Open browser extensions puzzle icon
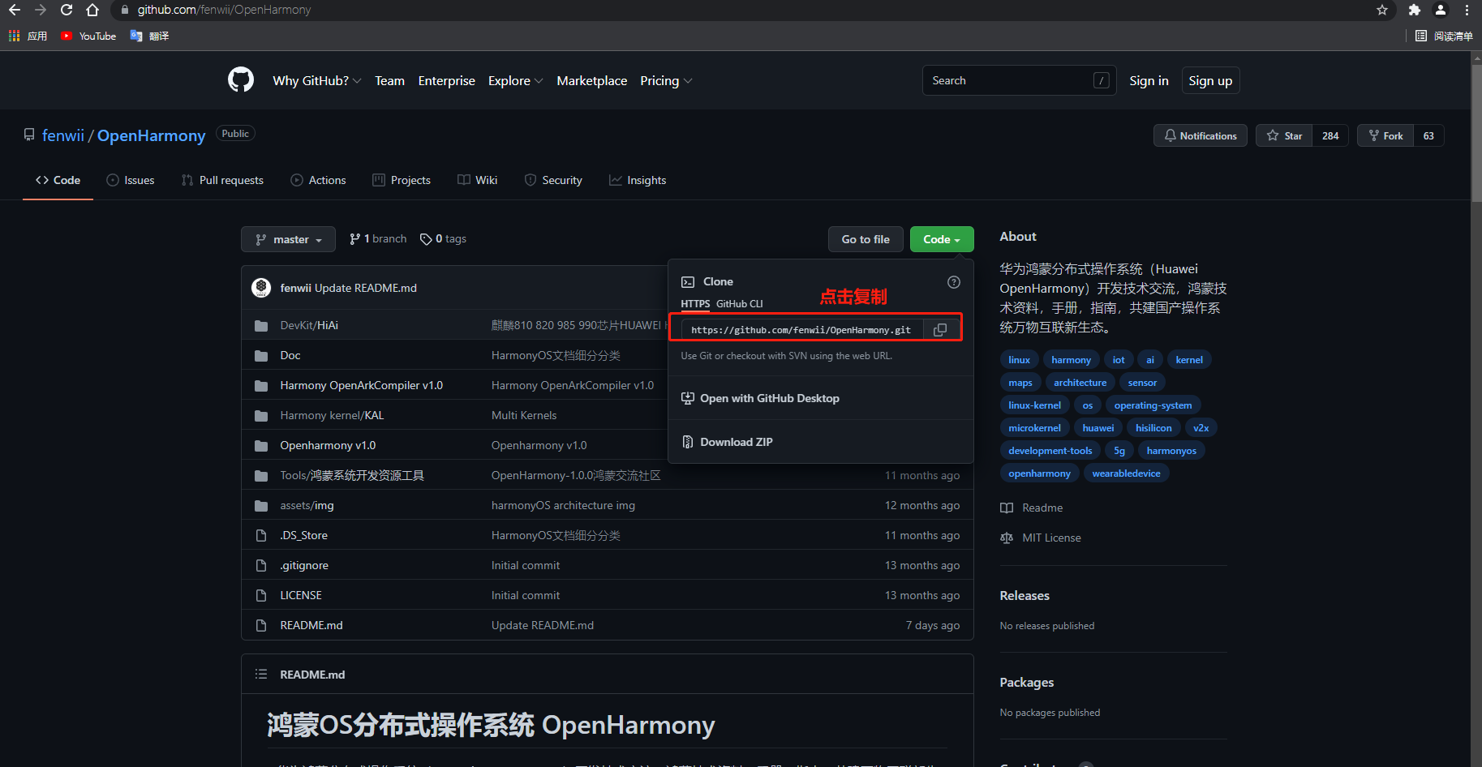1482x767 pixels. coord(1415,10)
